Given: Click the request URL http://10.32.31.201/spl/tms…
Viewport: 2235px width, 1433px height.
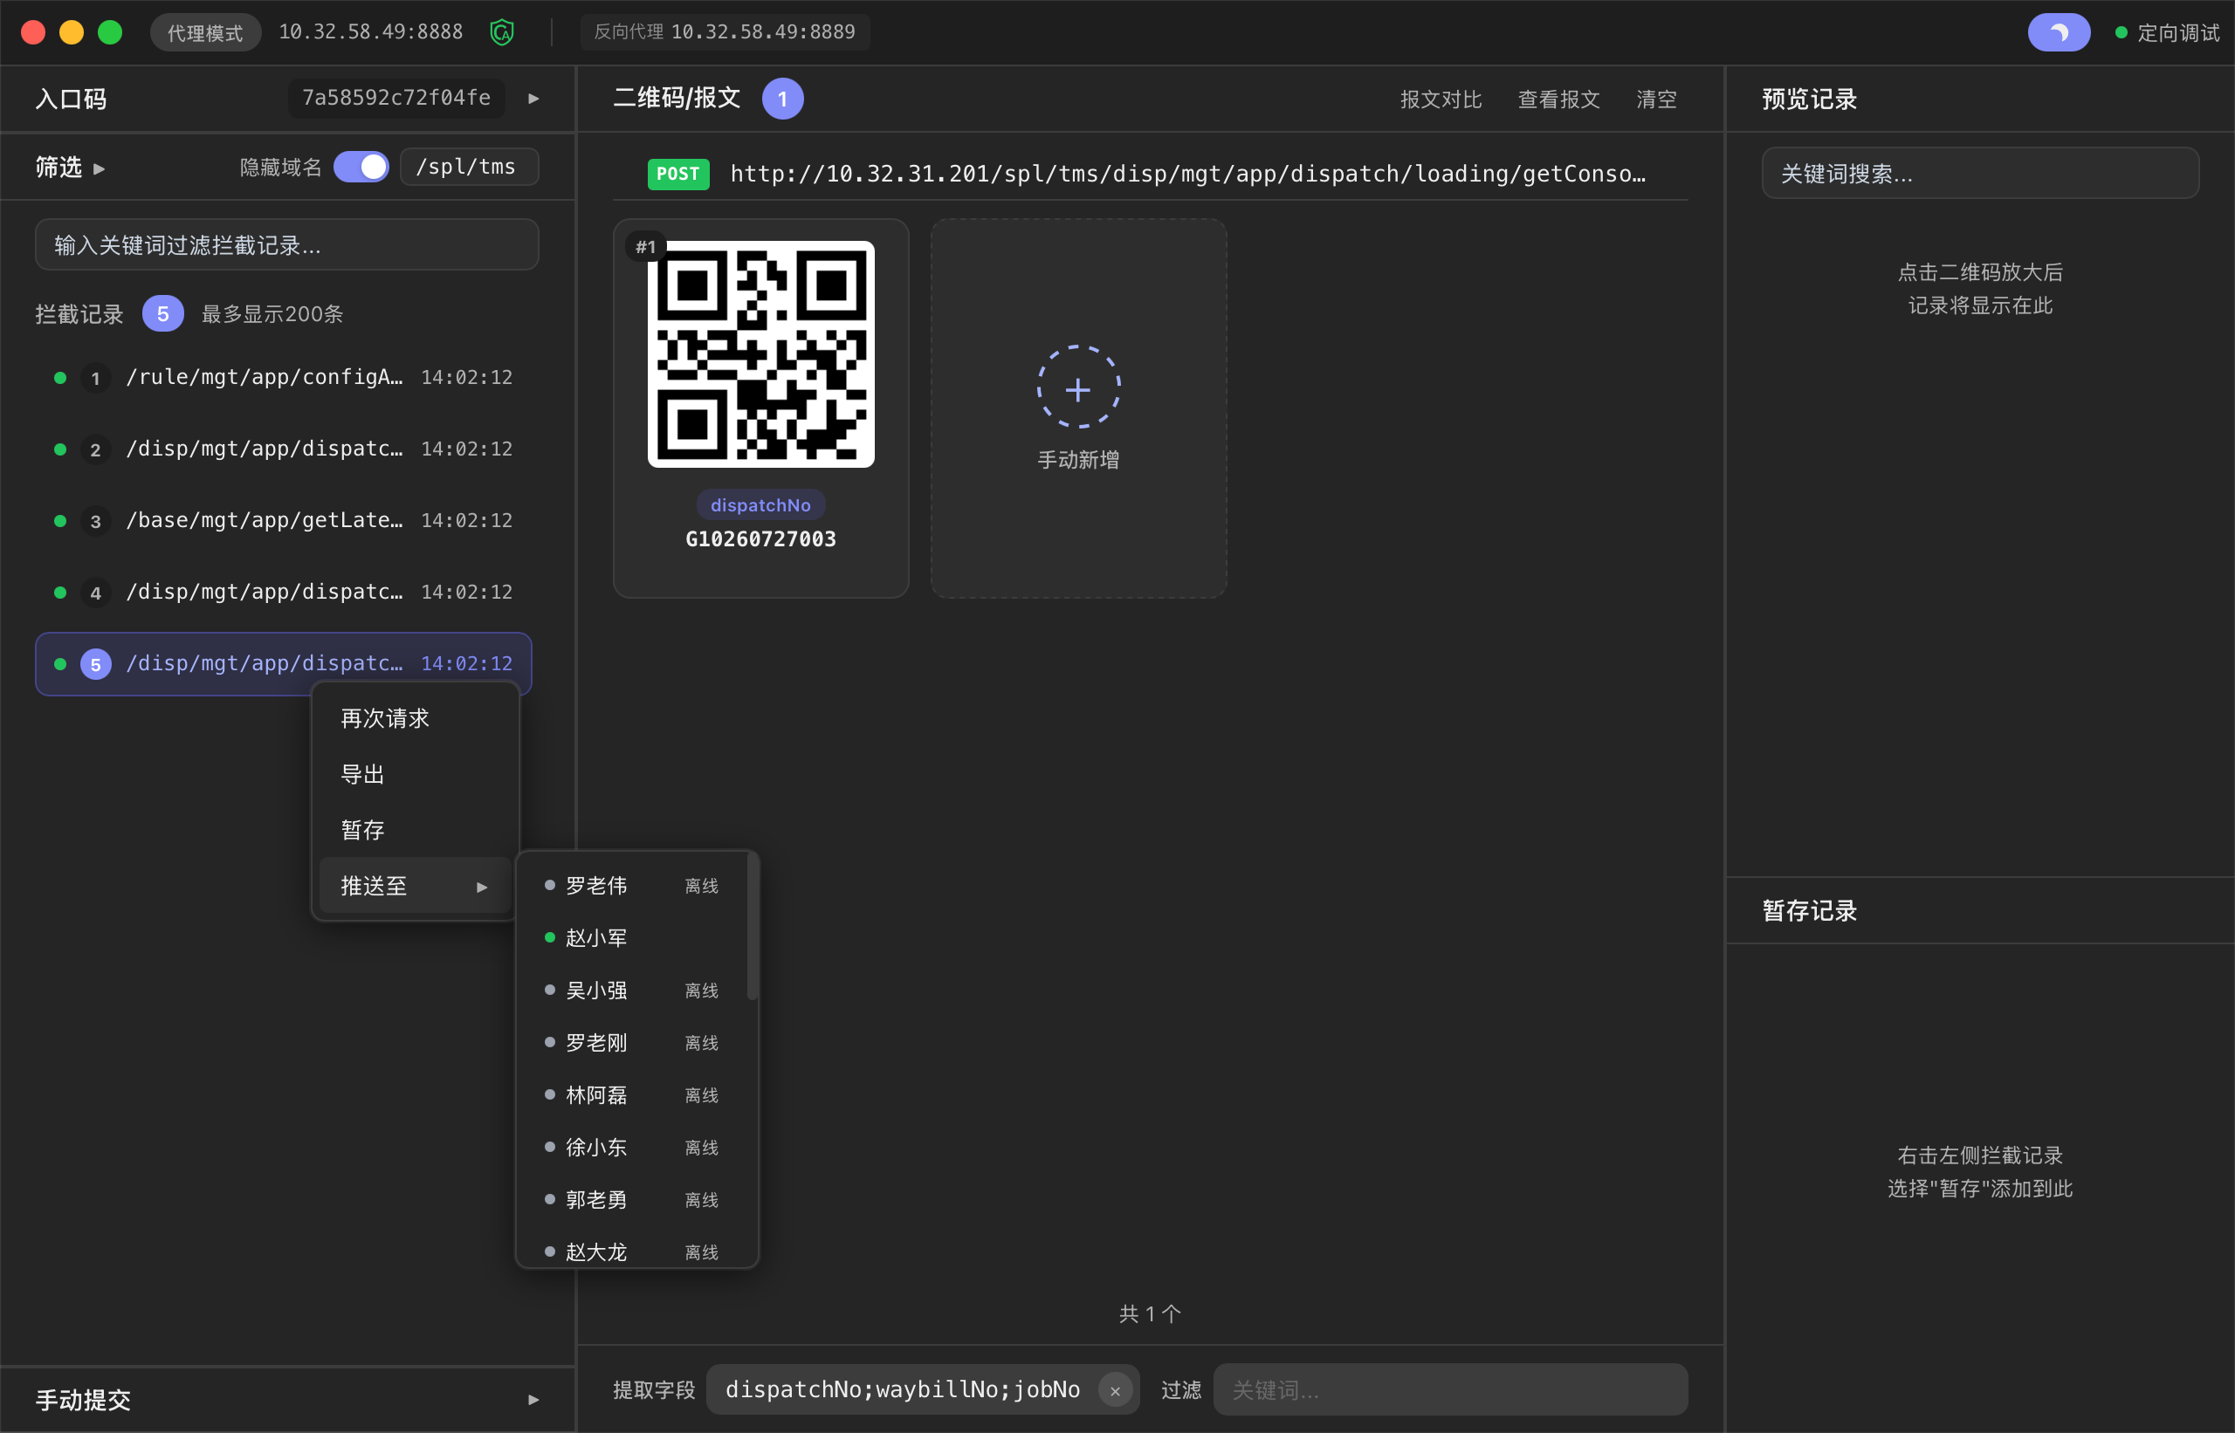Looking at the screenshot, I should point(1187,174).
